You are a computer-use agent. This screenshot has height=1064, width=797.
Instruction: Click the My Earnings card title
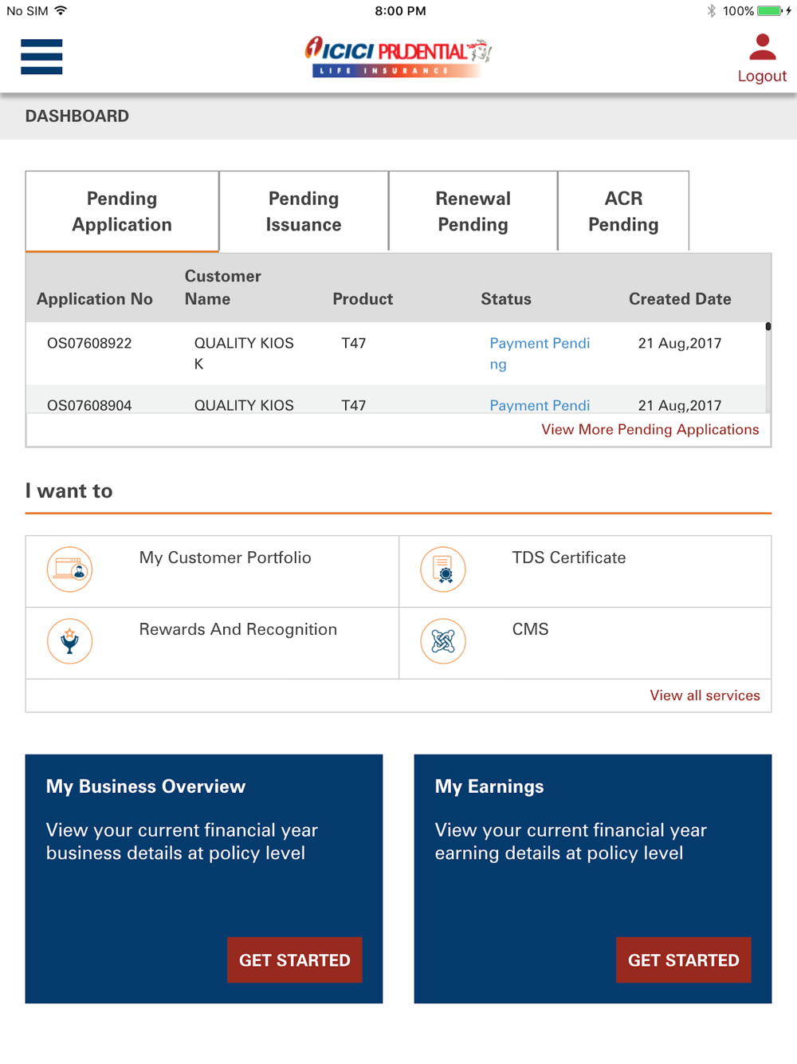pyautogui.click(x=489, y=786)
